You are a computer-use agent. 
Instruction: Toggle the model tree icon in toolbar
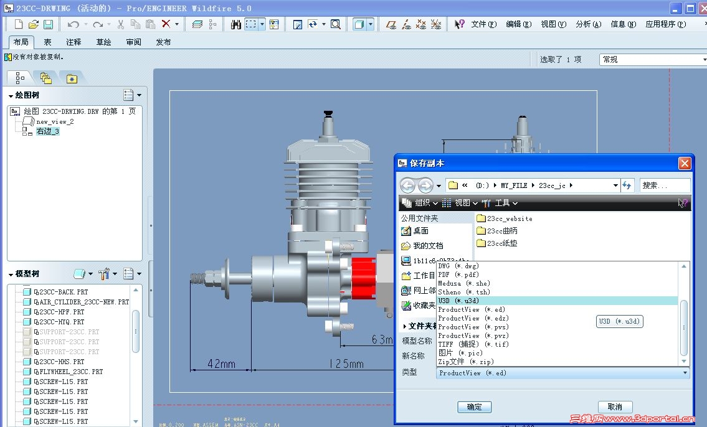(213, 24)
